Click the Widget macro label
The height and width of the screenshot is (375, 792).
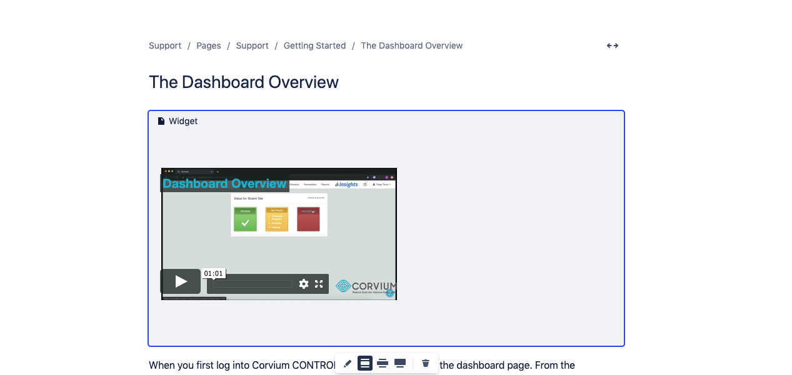point(183,121)
